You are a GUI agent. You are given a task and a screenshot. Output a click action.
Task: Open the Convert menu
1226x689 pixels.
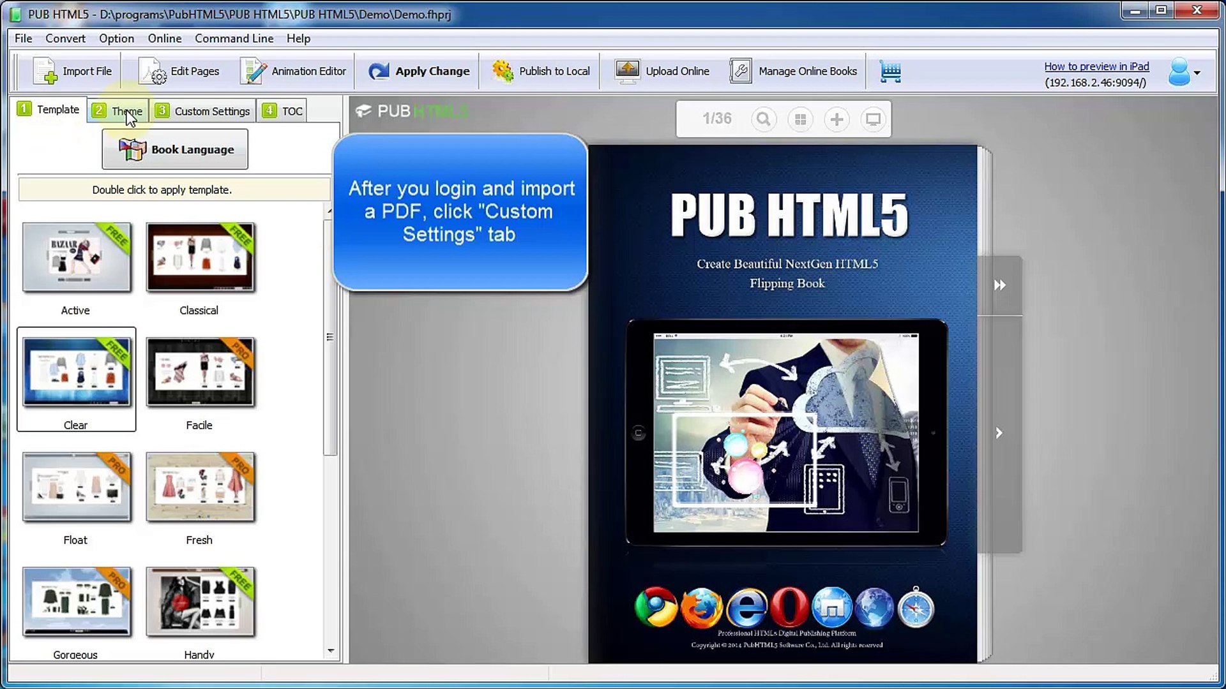click(x=65, y=38)
